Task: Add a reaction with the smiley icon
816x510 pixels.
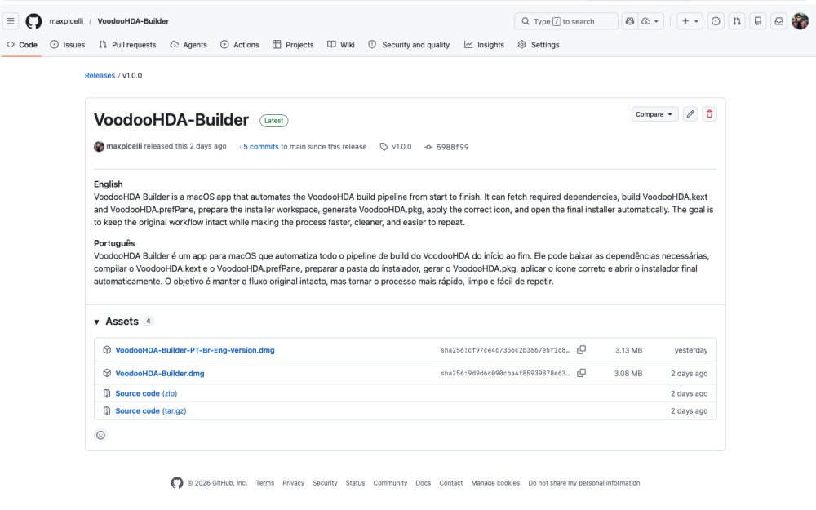Action: click(100, 435)
